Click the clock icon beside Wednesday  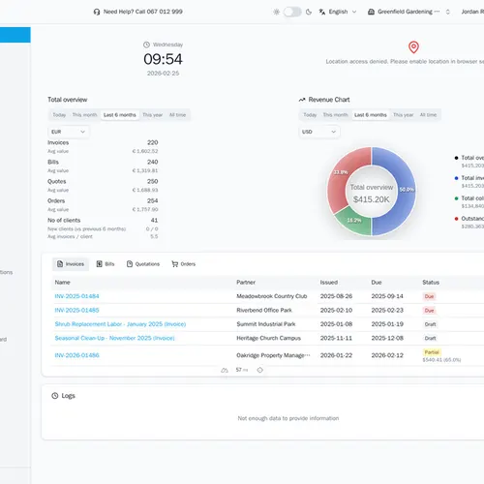146,45
